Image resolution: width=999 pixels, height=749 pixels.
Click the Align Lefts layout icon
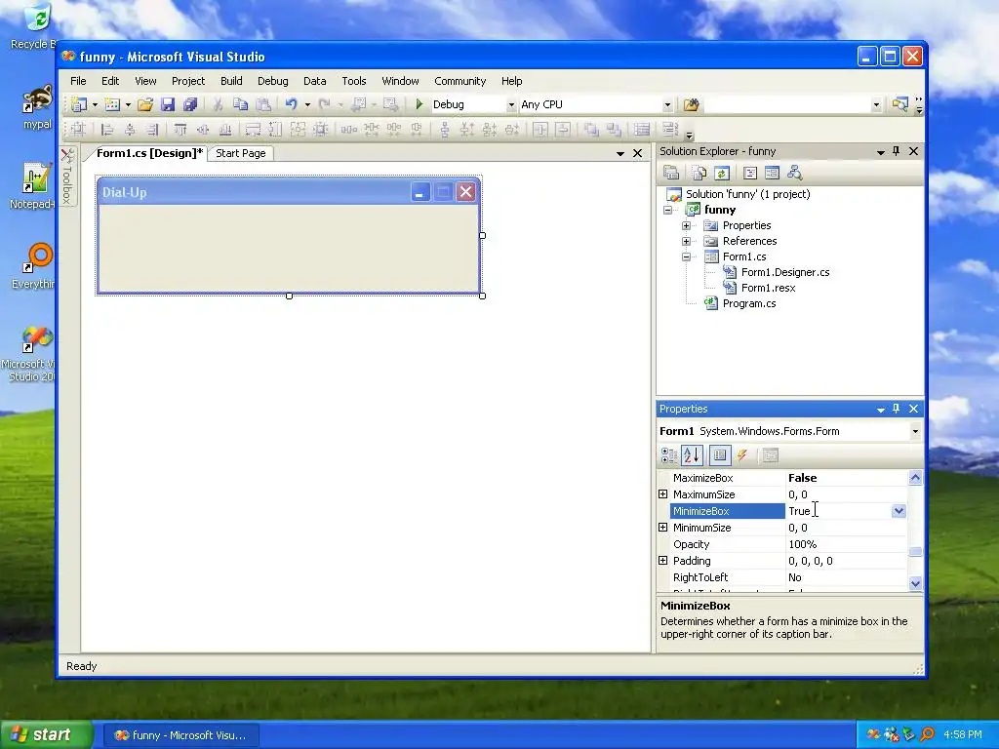pyautogui.click(x=107, y=130)
